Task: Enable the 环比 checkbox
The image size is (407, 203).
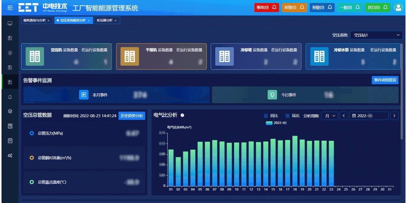Action: point(288,116)
